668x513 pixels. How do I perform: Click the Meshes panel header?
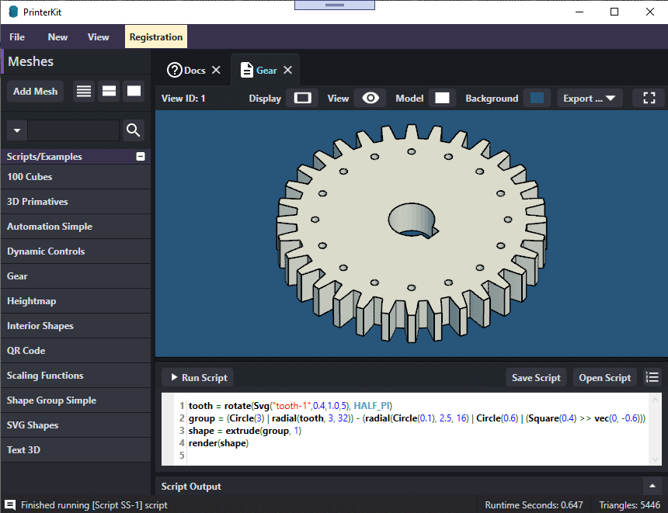tap(76, 61)
